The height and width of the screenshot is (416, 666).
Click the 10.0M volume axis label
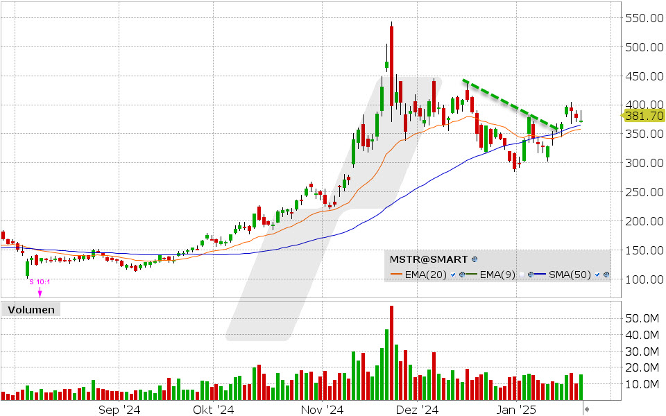pyautogui.click(x=642, y=384)
